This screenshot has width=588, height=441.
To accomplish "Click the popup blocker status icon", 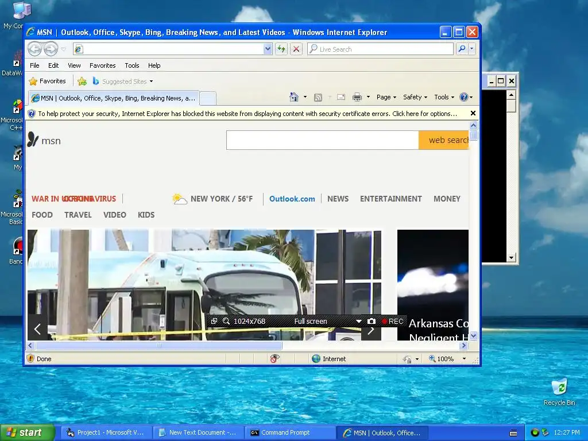I will [274, 359].
